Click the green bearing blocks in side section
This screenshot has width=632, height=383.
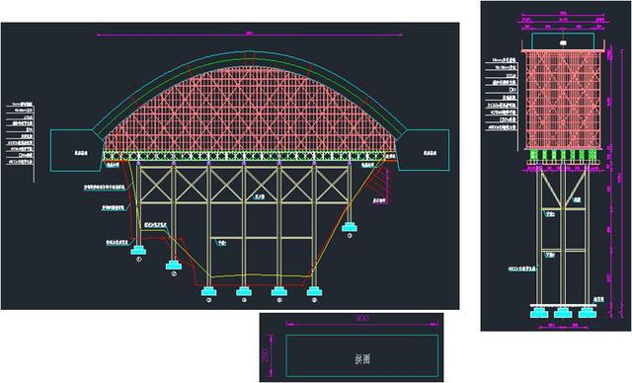click(x=563, y=155)
